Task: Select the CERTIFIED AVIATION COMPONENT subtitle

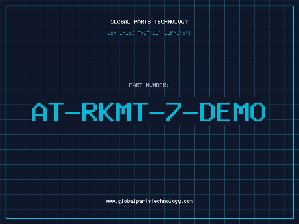Action: pyautogui.click(x=149, y=33)
